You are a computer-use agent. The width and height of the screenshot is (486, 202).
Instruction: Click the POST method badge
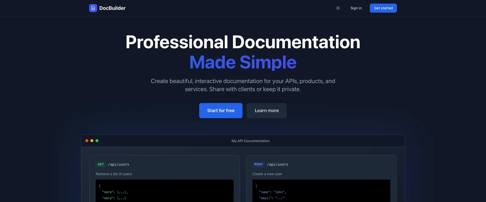coord(258,164)
